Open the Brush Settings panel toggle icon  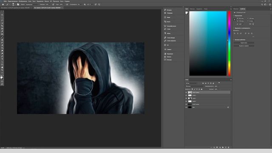(x=18, y=5)
